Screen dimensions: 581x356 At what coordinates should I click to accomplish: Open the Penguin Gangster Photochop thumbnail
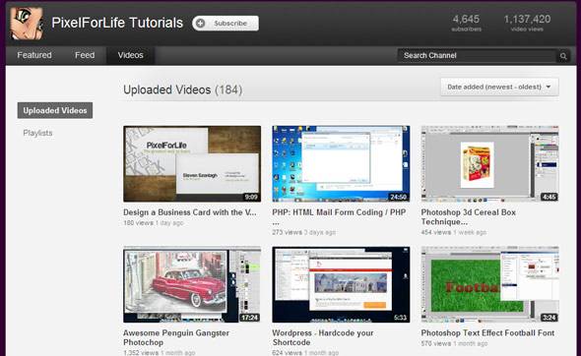192,284
